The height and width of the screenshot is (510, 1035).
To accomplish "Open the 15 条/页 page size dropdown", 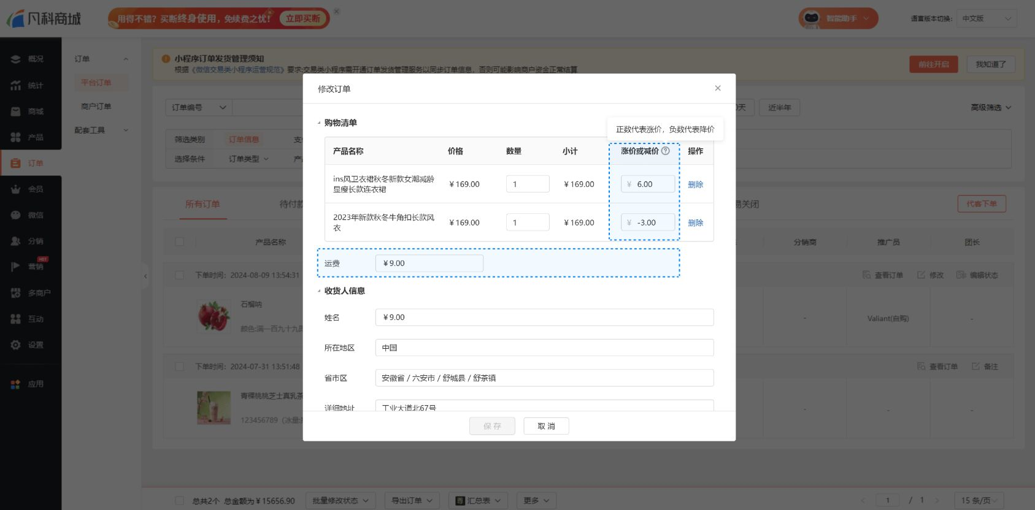I will point(979,500).
